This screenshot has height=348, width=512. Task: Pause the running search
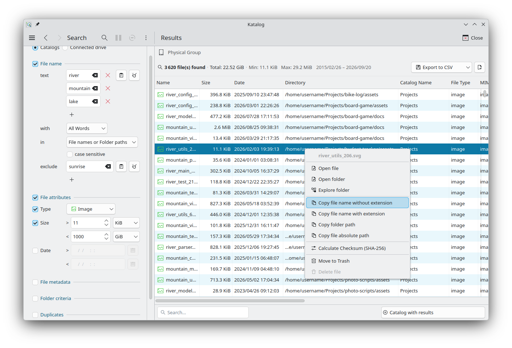(118, 38)
